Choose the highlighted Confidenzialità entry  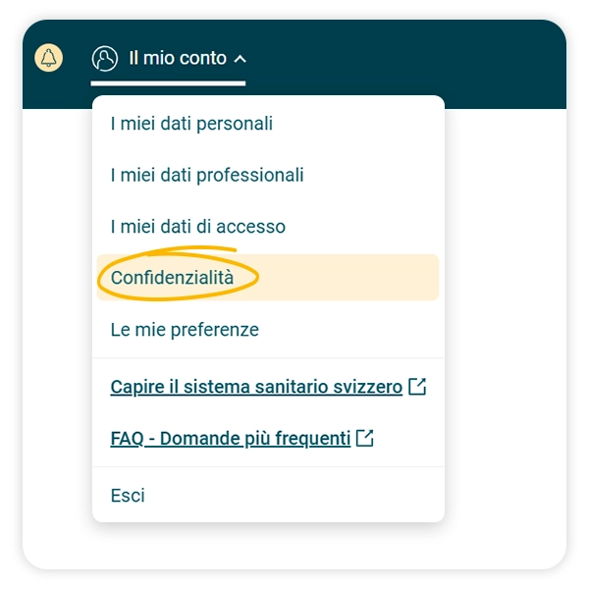(173, 278)
